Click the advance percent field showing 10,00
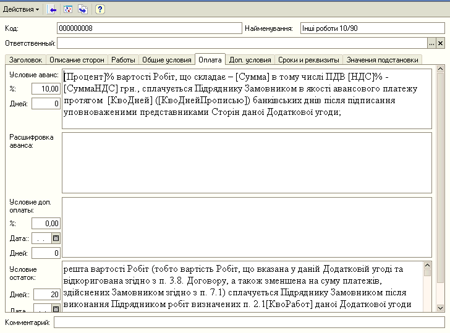450x333 pixels. point(46,89)
